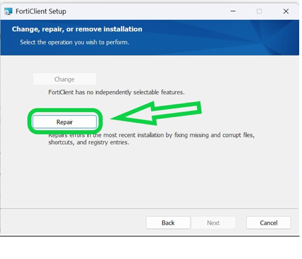The height and width of the screenshot is (259, 302).
Task: Minimize the FortiClient Setup window
Action: point(233,11)
